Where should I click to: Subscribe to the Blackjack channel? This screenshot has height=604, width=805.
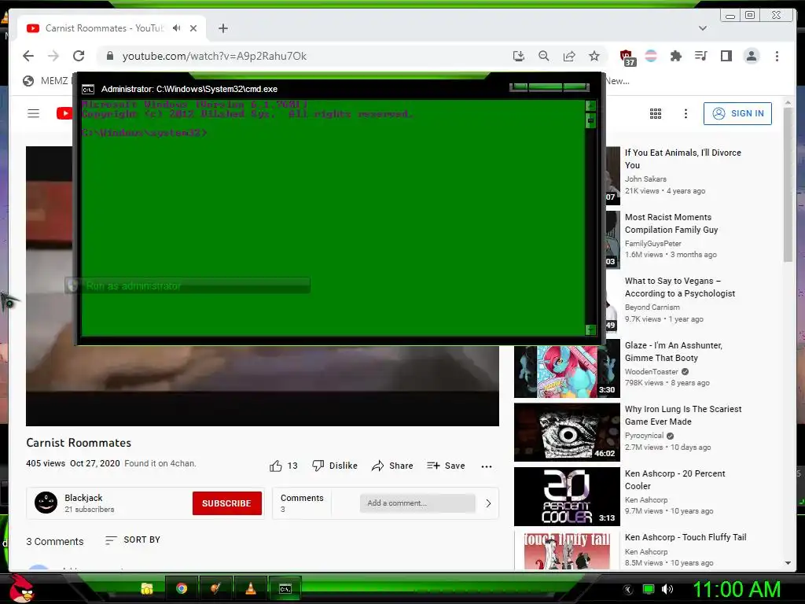227,503
